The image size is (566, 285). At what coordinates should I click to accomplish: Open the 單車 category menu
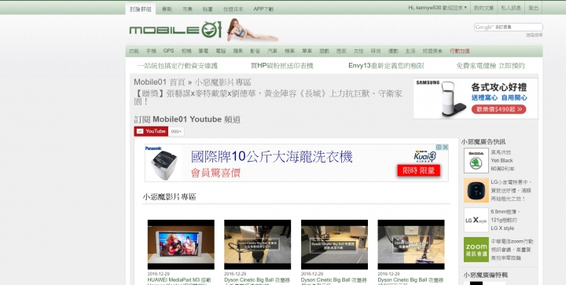coord(307,51)
